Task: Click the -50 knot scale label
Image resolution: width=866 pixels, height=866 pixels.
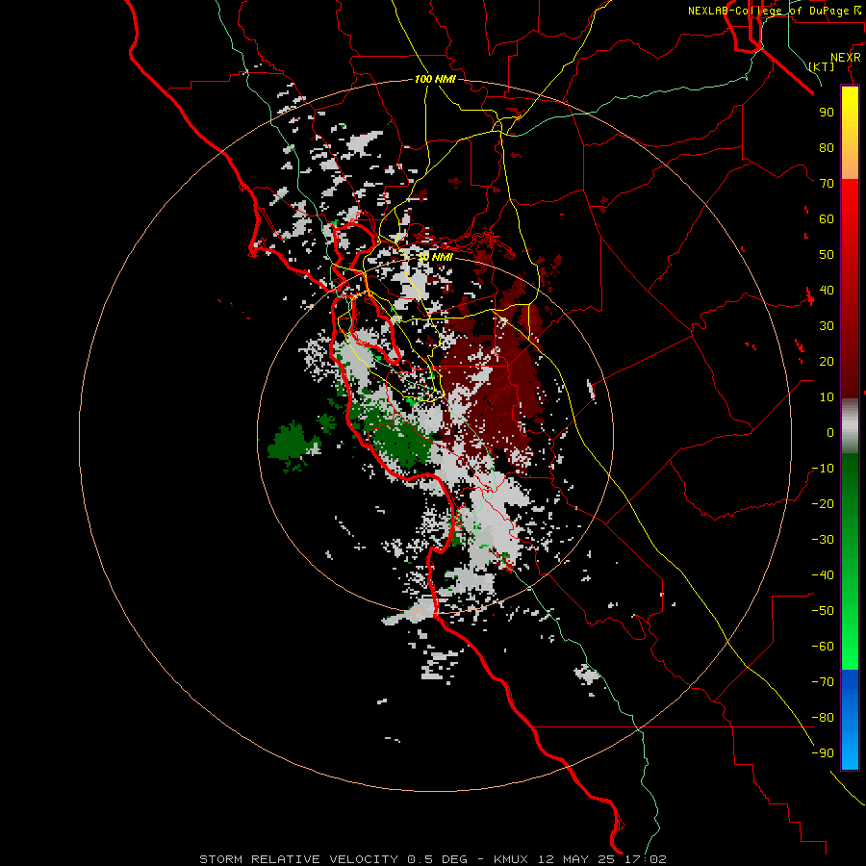Action: pyautogui.click(x=823, y=611)
